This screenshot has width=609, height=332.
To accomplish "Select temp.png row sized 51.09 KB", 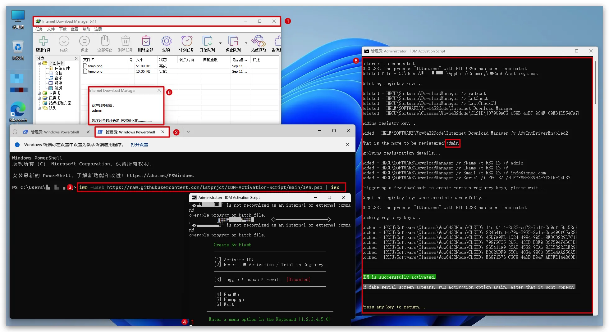I will tap(180, 66).
